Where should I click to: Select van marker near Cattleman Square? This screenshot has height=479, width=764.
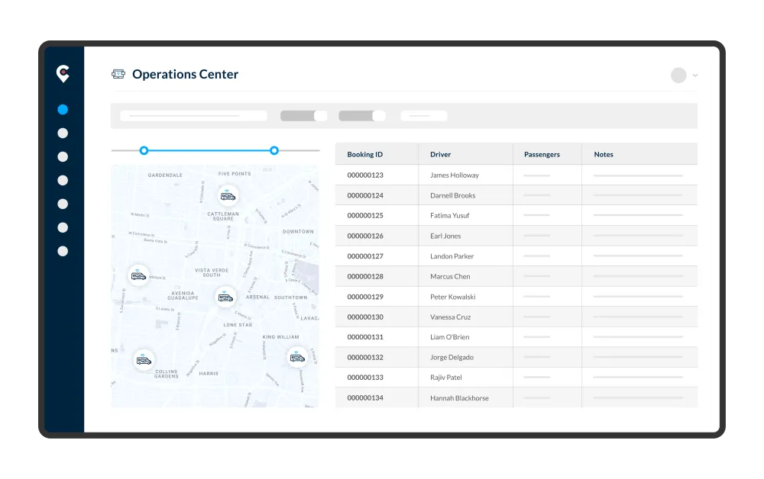228,196
